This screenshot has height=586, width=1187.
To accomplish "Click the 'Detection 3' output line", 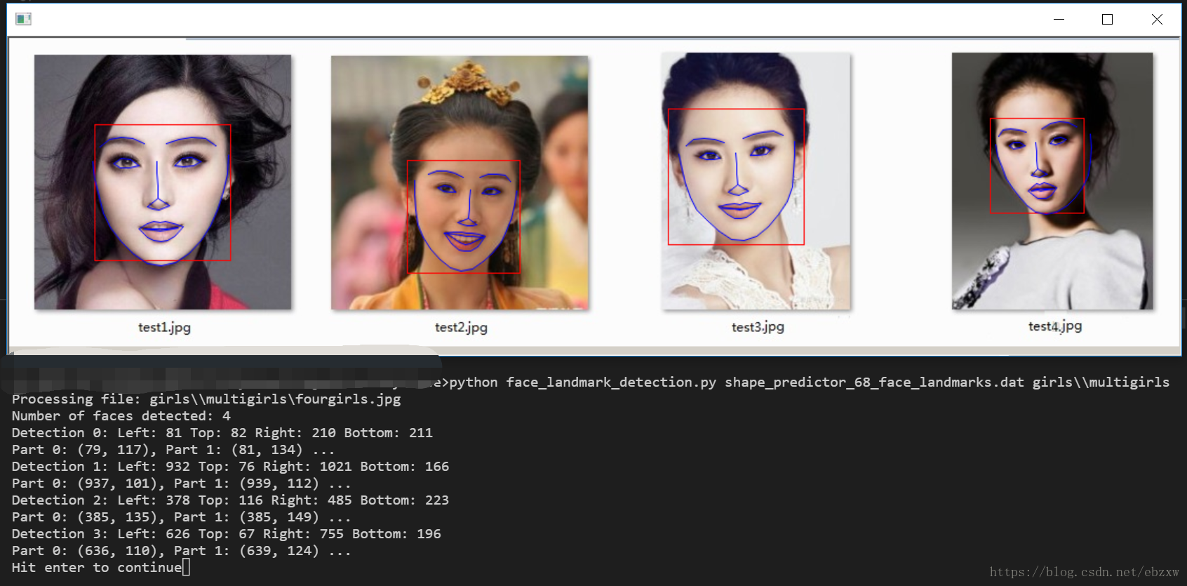I will 226,534.
